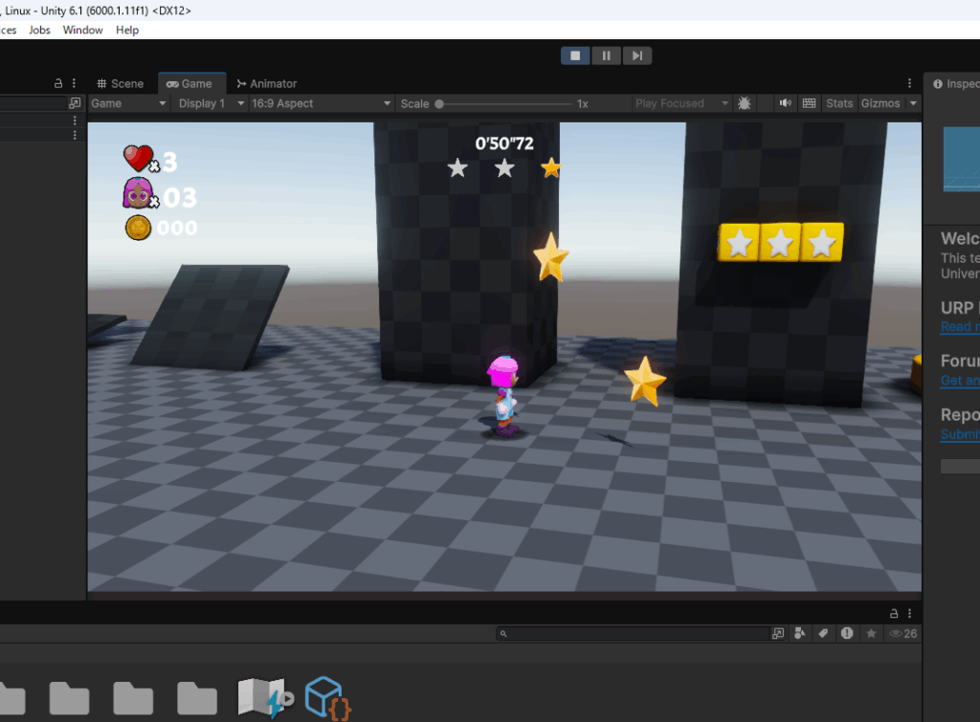Mute audio with speaker icon

(x=785, y=103)
